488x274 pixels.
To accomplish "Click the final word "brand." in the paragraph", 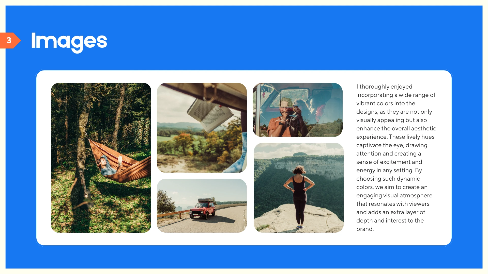I will pyautogui.click(x=365, y=229).
